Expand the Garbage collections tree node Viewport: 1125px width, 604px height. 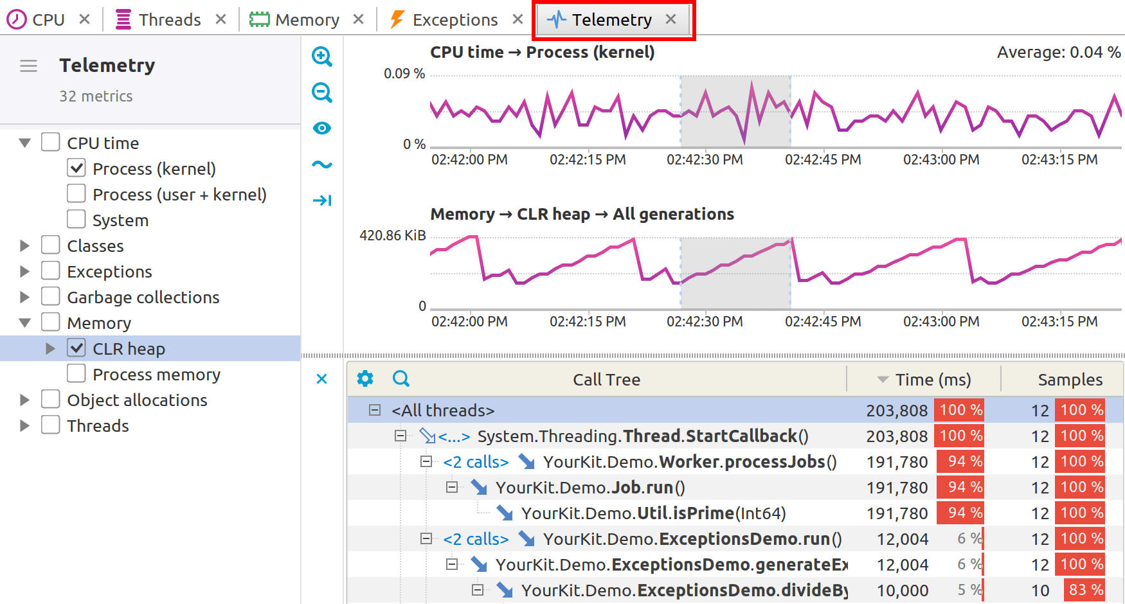point(24,297)
